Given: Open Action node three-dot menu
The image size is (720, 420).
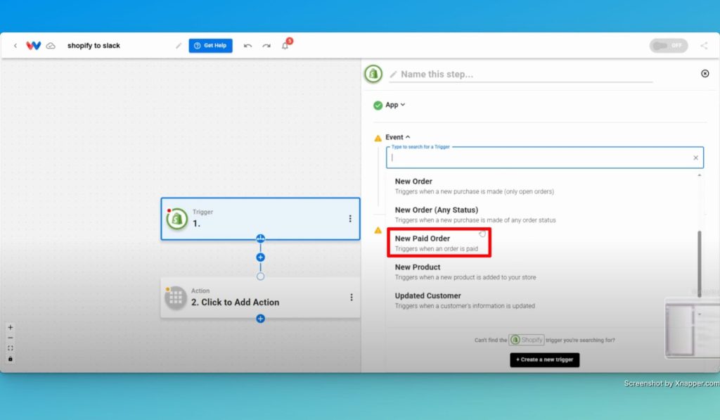Looking at the screenshot, I should (352, 298).
